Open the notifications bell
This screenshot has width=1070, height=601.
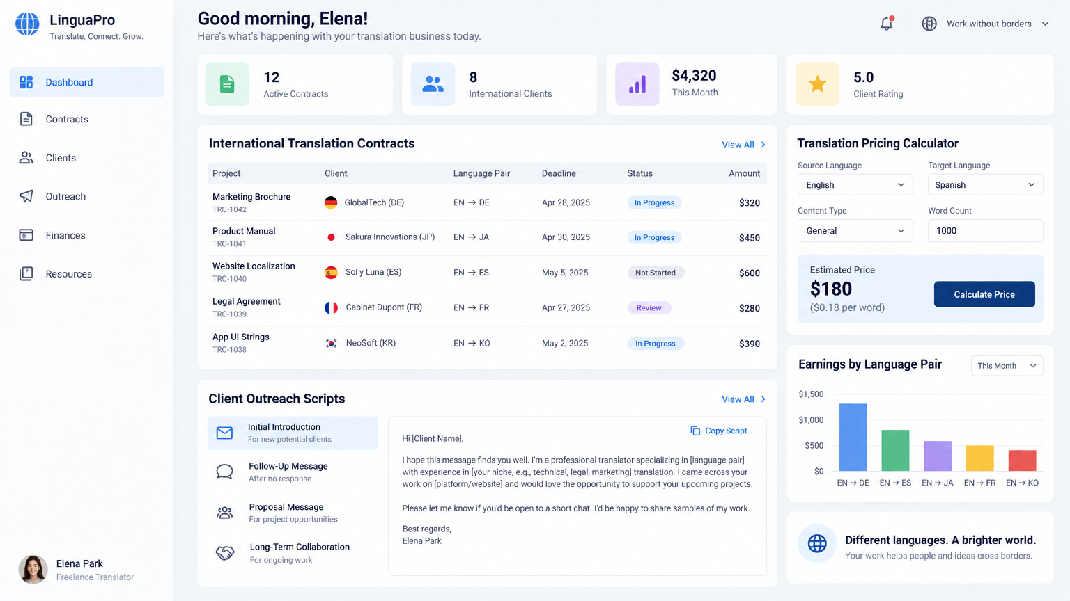pyautogui.click(x=887, y=24)
